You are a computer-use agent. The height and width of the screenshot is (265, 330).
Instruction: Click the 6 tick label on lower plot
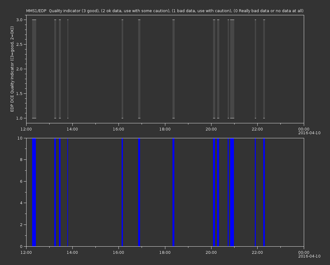tap(21, 181)
